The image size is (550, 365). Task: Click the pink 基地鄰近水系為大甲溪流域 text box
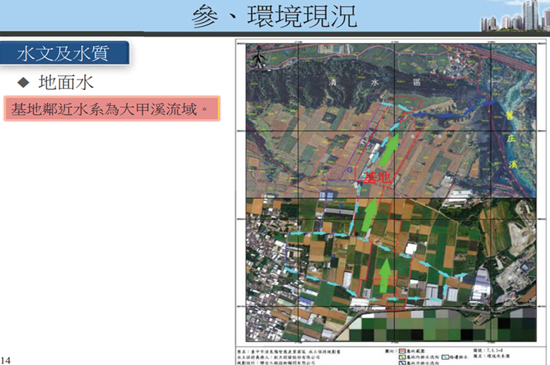tap(112, 109)
